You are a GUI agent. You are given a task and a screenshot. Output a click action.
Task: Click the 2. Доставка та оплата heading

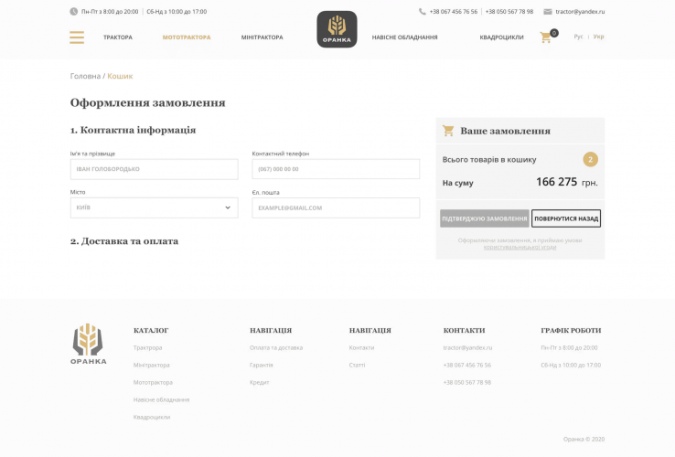(124, 241)
